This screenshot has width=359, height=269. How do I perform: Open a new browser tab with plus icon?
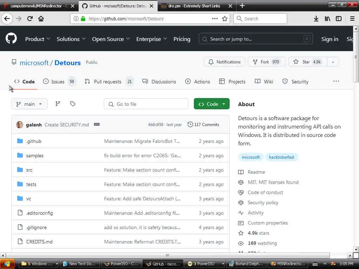(x=242, y=6)
